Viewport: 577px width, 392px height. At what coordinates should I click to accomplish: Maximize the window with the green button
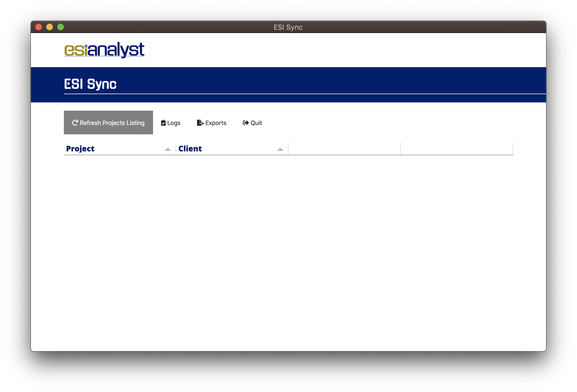pos(61,27)
